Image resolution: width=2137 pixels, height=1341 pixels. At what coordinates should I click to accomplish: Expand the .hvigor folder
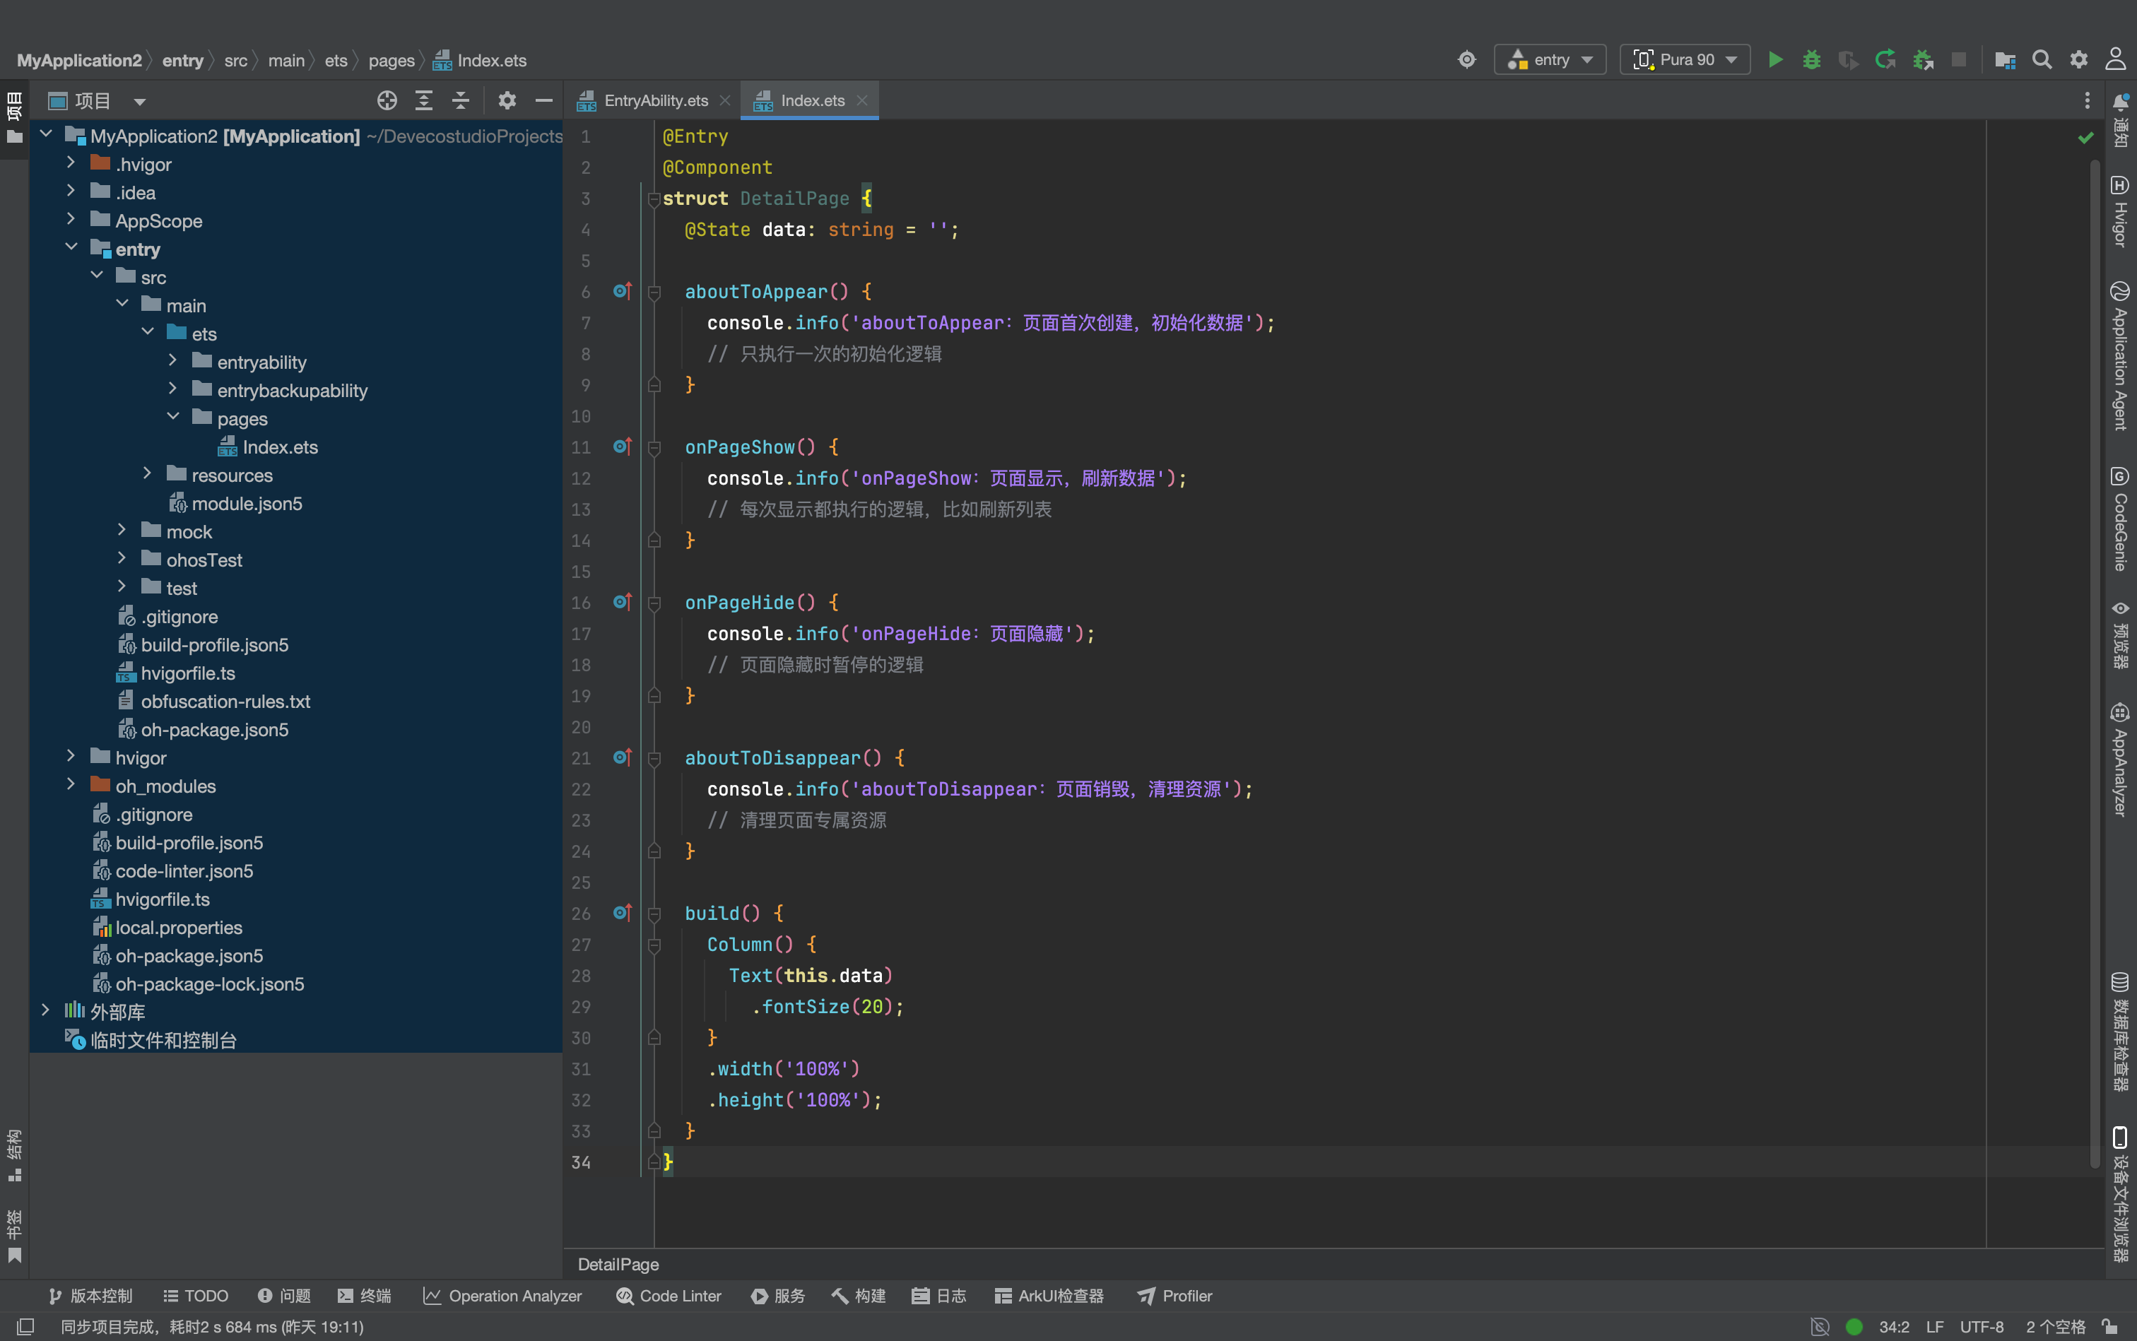(71, 163)
